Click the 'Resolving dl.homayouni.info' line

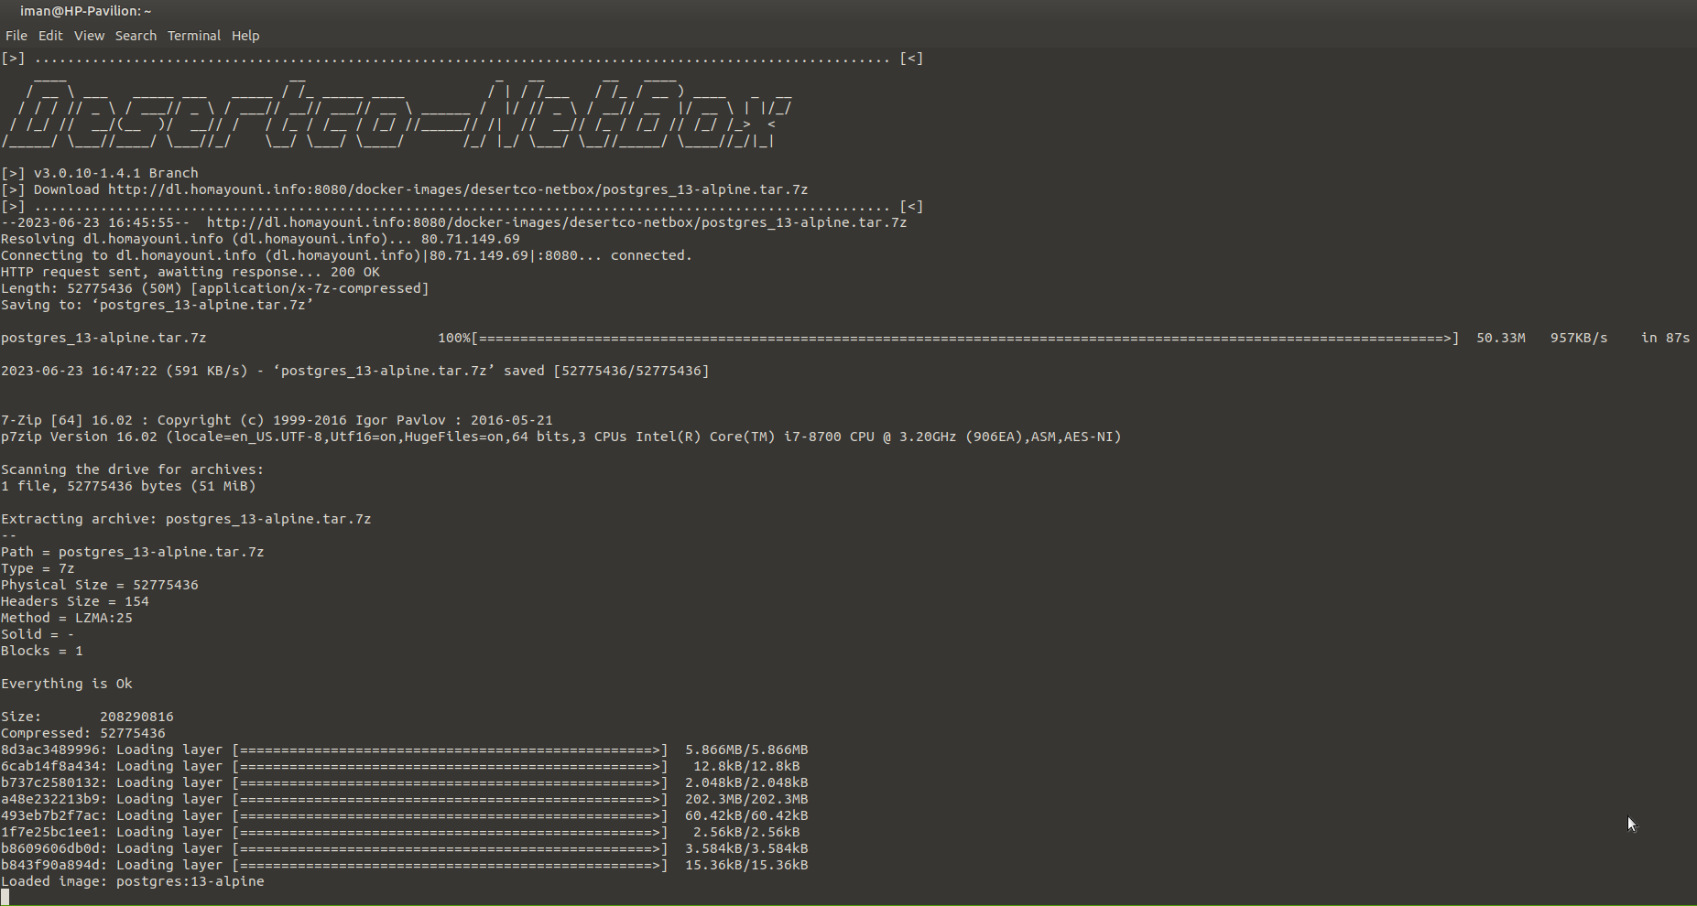[260, 239]
